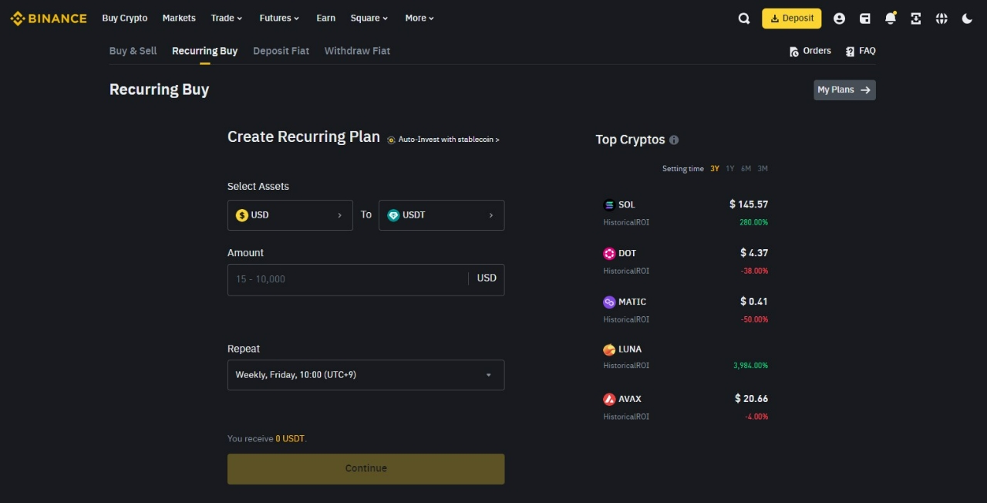Open the USD source asset selector
This screenshot has height=503, width=987.
(x=290, y=215)
